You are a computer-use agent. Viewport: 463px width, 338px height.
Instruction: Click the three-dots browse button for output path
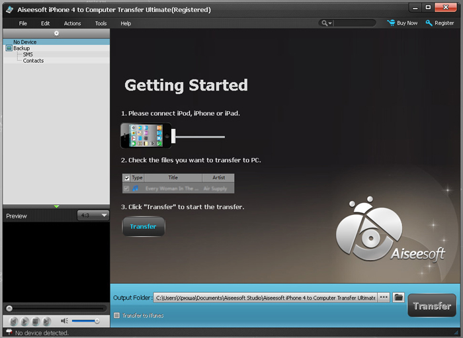[x=384, y=298]
